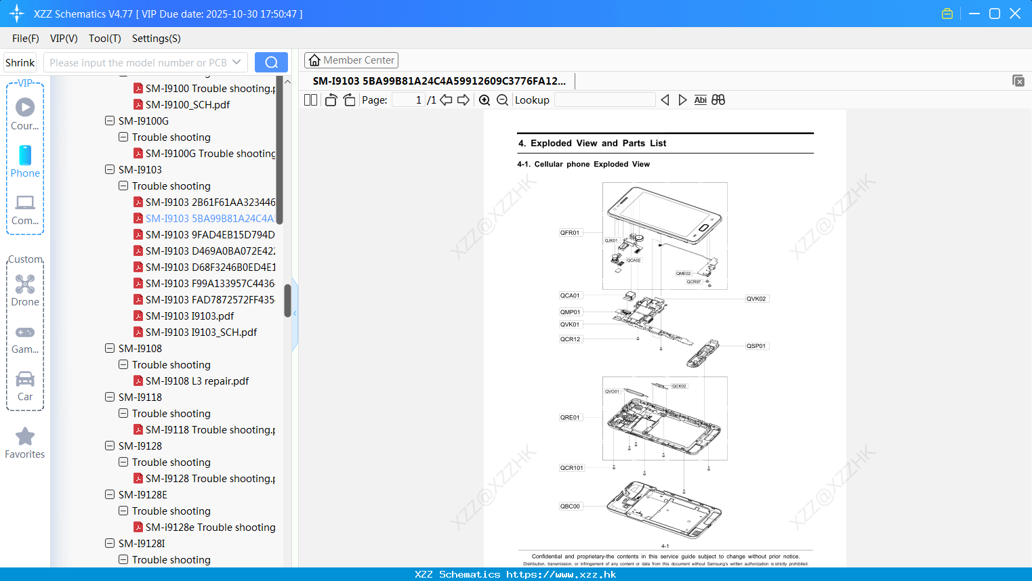Open SM-I9103 I9103_SCH.pdf
This screenshot has width=1032, height=581.
click(x=195, y=332)
